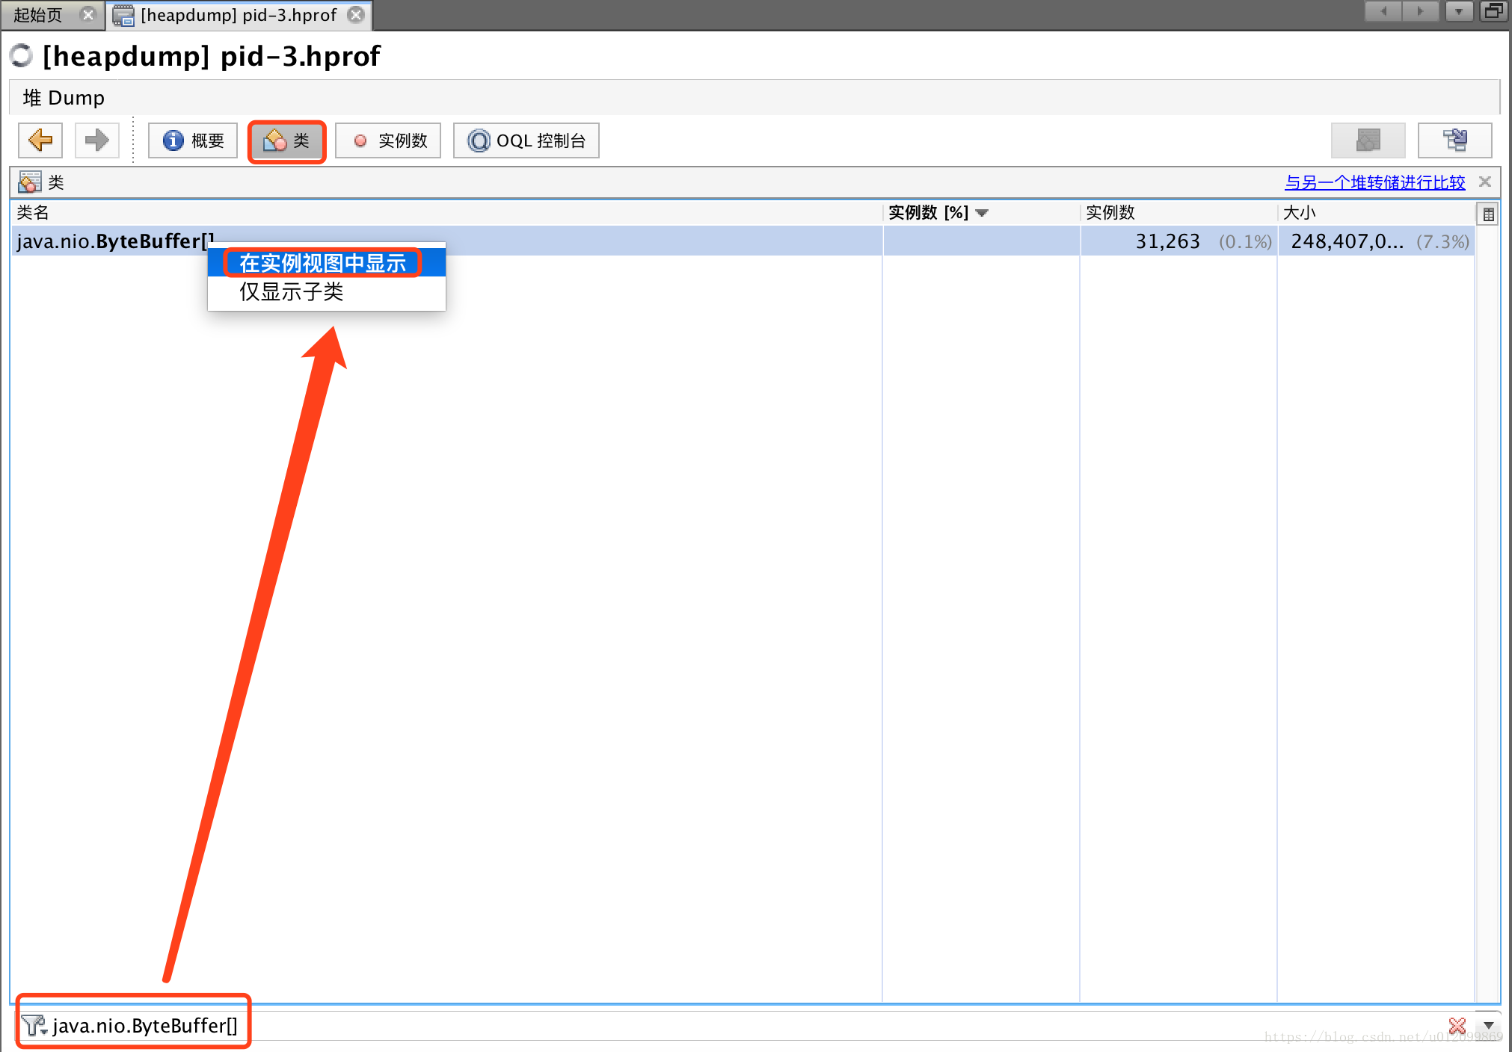Image resolution: width=1512 pixels, height=1052 pixels.
Task: Open the table column chooser icon
Action: tap(1488, 214)
